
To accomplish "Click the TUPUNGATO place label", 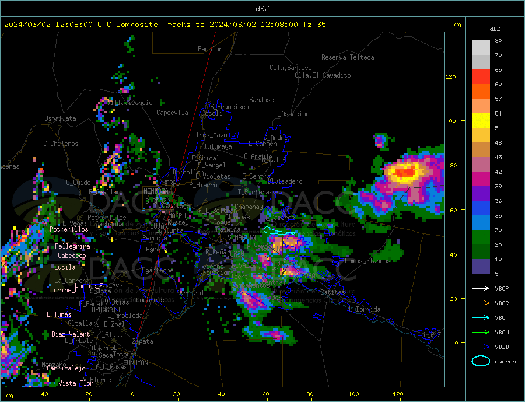I will coord(104,310).
